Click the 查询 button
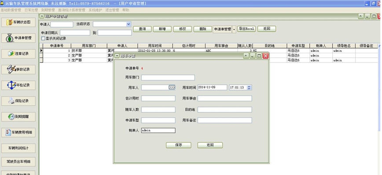 [x=142, y=29]
